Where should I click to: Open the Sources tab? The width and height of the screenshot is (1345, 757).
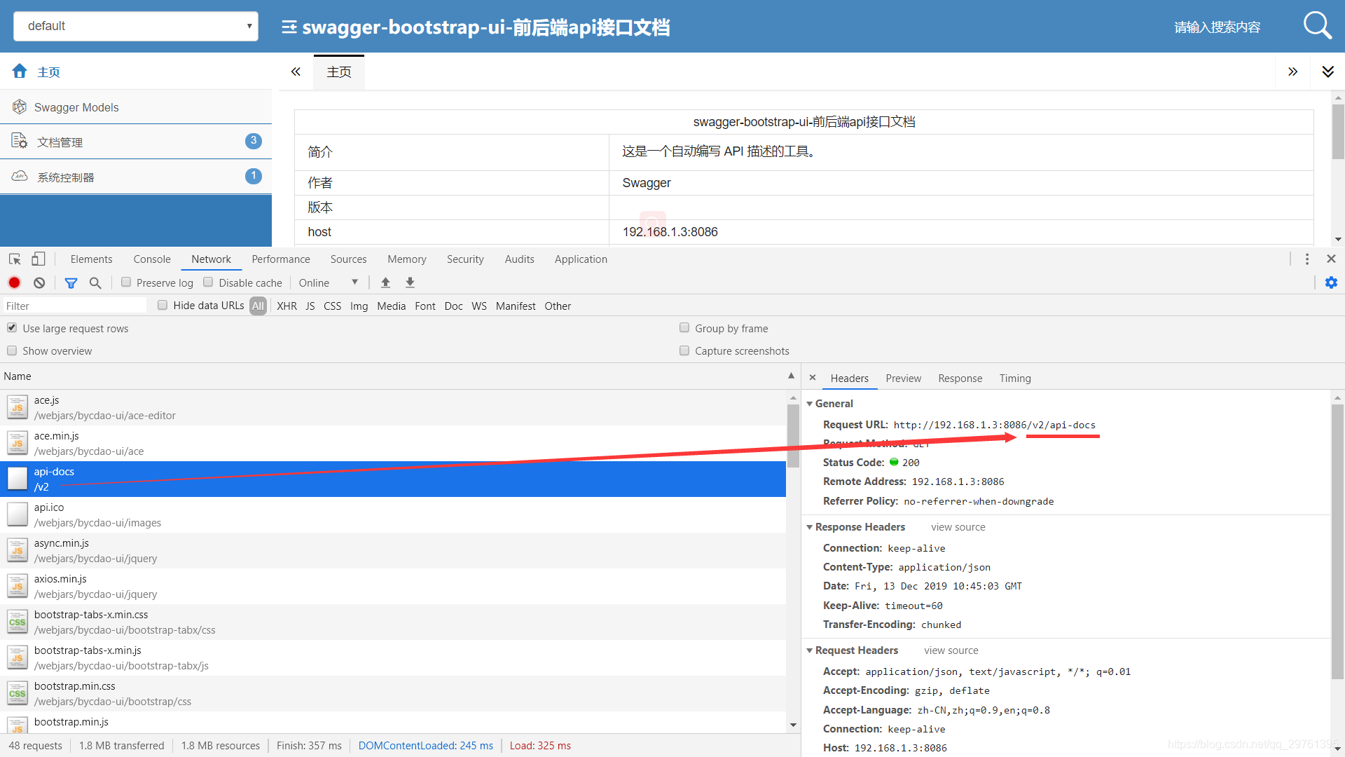348,259
